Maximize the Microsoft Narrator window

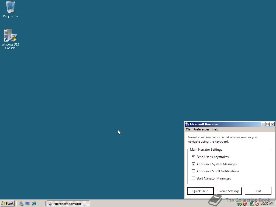coord(268,124)
